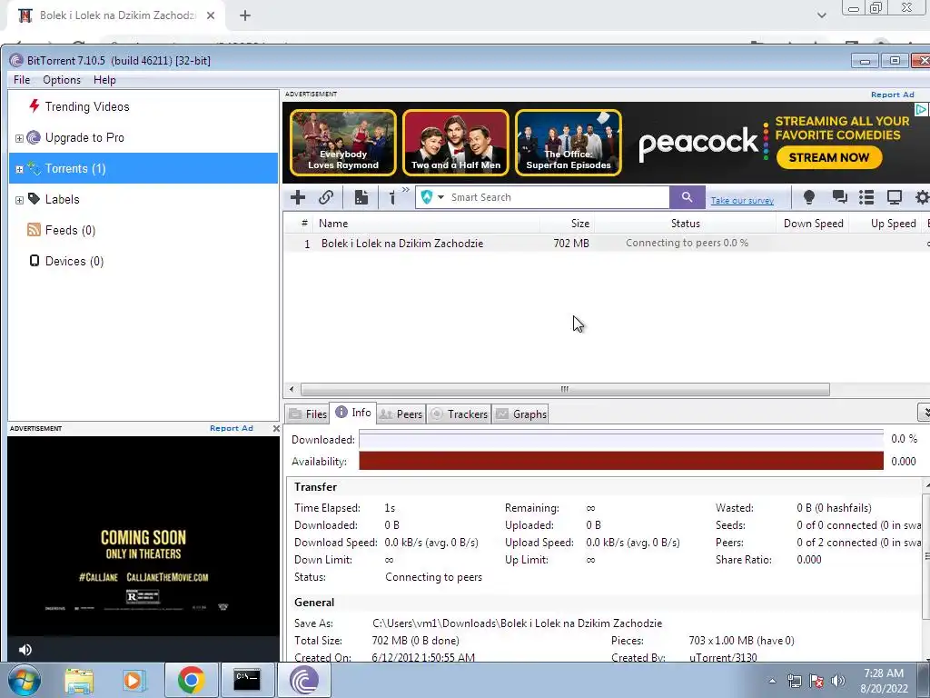Switch to the Peers tab
Viewport: 930px width, 698px height.
tap(401, 414)
